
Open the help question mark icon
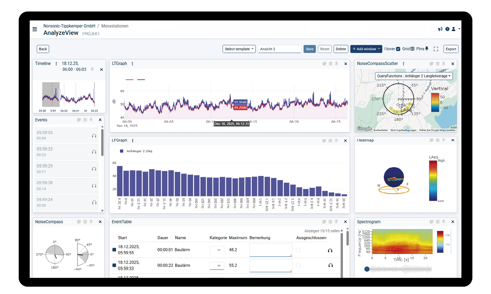tap(447, 29)
